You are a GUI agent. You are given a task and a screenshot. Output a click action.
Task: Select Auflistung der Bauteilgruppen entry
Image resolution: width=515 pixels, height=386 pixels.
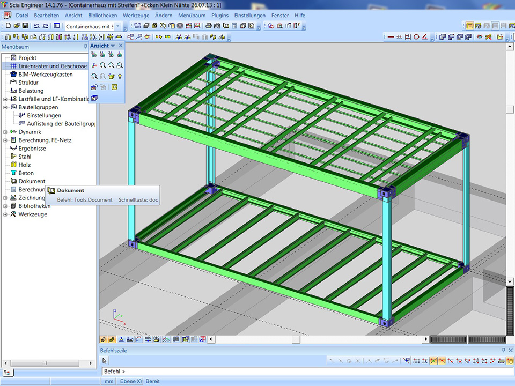pyautogui.click(x=61, y=123)
